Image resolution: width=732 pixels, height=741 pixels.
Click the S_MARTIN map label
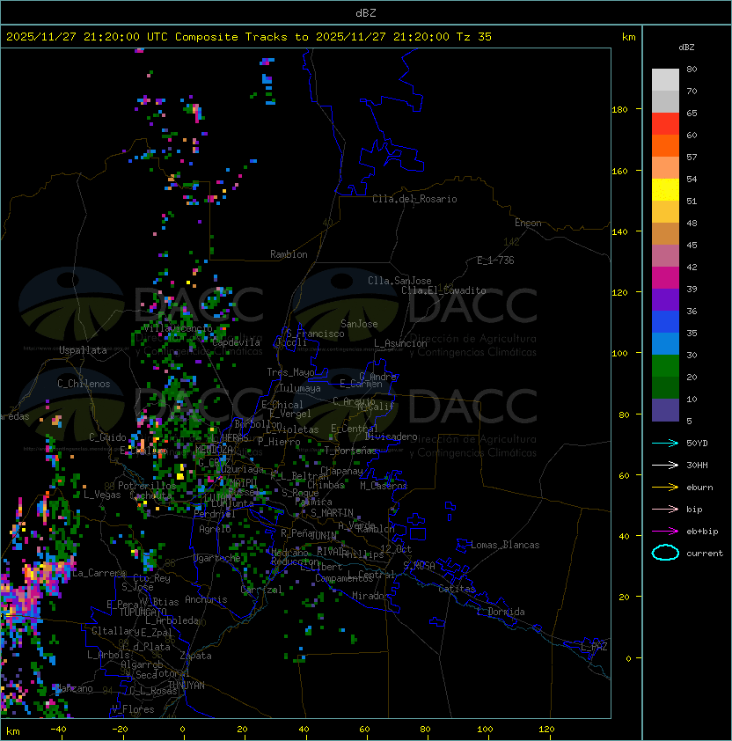pos(332,513)
